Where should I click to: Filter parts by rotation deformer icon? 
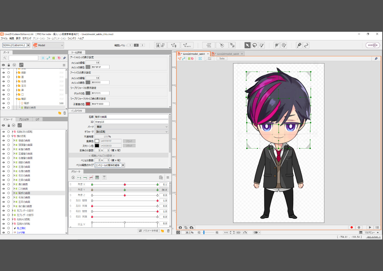pyautogui.click(x=59, y=58)
